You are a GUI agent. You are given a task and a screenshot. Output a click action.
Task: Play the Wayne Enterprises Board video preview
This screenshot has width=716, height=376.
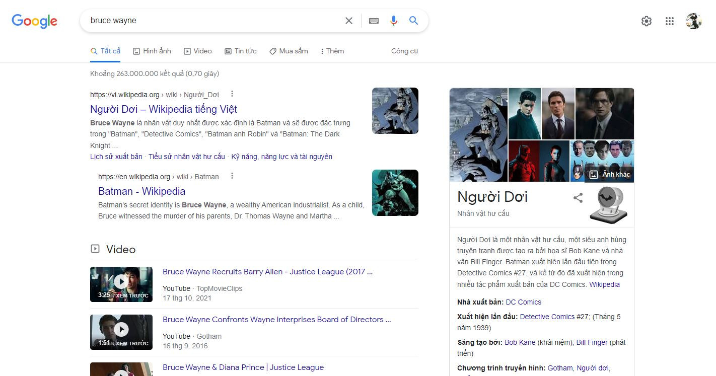tap(121, 332)
